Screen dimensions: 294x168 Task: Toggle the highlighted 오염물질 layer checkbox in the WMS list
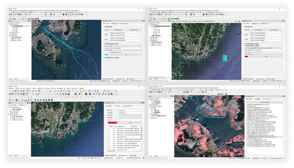coord(247,137)
